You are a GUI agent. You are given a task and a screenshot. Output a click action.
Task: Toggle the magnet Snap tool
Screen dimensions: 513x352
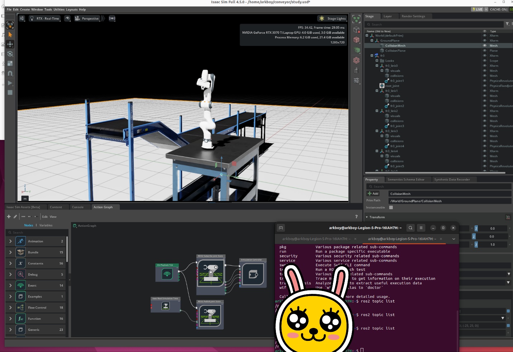point(10,73)
